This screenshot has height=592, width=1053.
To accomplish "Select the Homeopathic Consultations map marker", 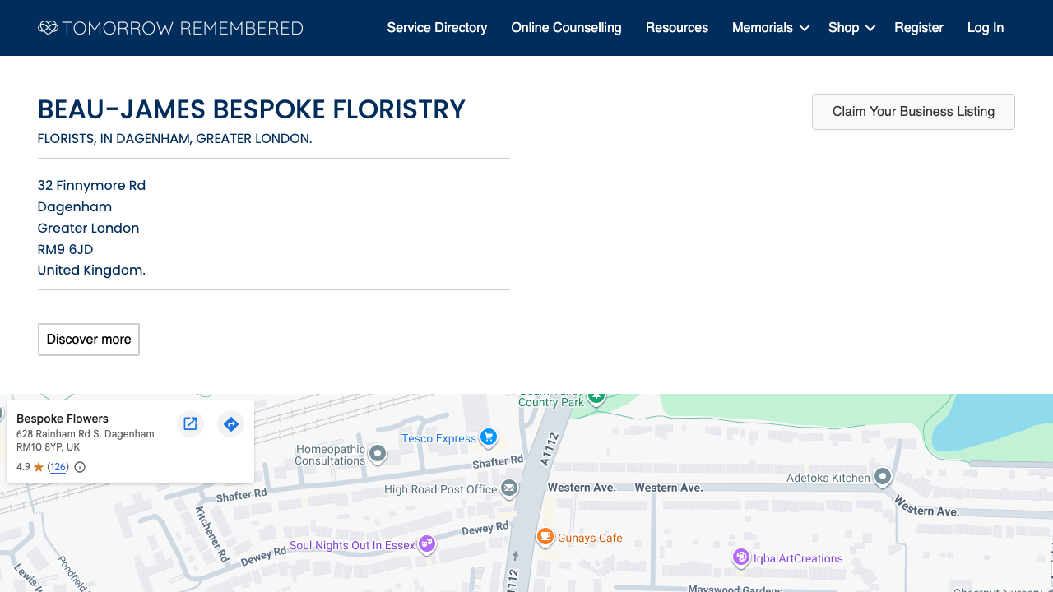I will pos(378,453).
